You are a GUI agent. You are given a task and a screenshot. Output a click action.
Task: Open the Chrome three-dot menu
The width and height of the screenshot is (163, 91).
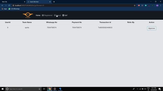pos(161,5)
